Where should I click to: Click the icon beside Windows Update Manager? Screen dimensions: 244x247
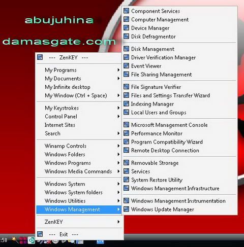click(126, 209)
